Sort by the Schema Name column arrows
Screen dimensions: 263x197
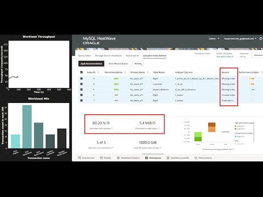pyautogui.click(x=147, y=72)
